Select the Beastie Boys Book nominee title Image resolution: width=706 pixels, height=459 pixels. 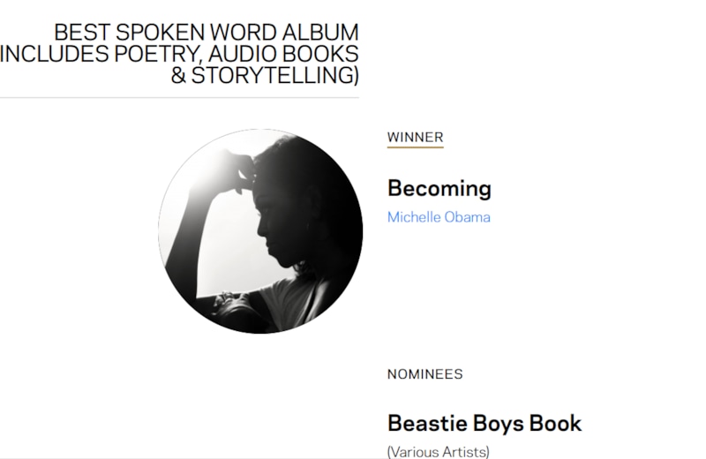pyautogui.click(x=484, y=423)
